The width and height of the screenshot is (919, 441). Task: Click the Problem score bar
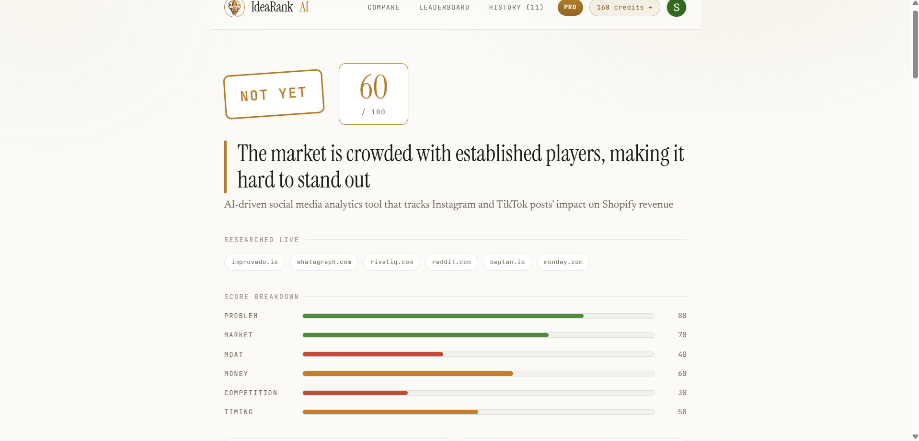478,316
